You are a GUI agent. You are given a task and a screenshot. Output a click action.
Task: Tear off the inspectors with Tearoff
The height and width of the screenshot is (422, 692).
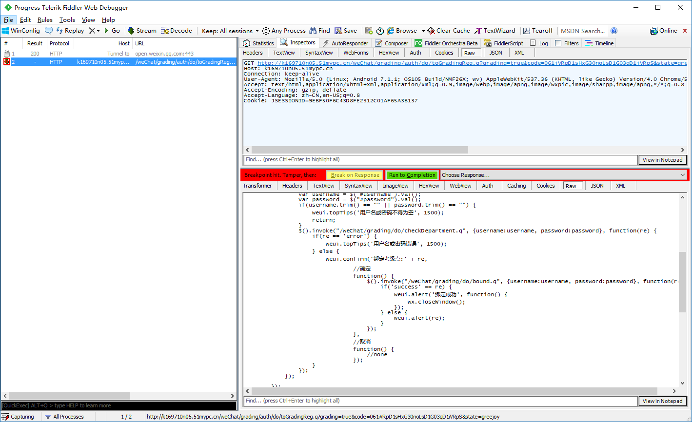coord(538,31)
